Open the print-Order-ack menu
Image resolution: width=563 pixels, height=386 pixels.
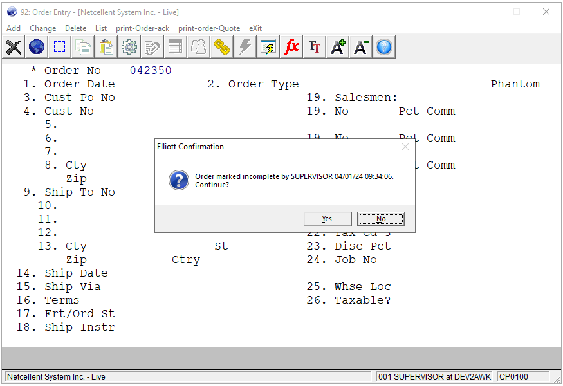click(142, 28)
